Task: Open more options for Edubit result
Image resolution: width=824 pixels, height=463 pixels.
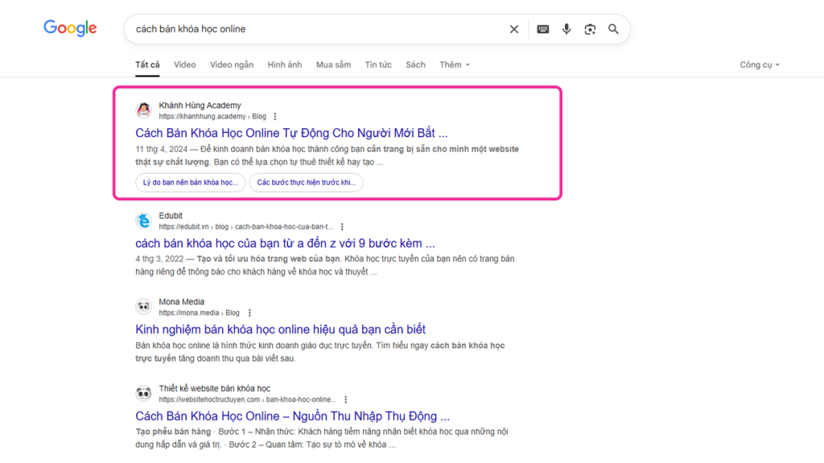Action: (x=342, y=227)
